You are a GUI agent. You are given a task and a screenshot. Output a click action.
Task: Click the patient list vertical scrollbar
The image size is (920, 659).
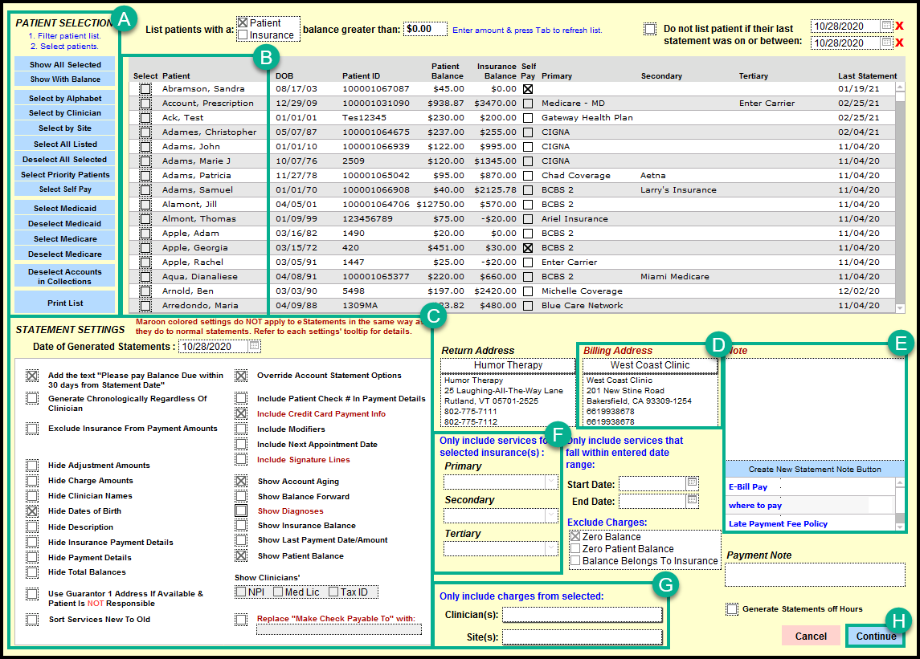900,193
